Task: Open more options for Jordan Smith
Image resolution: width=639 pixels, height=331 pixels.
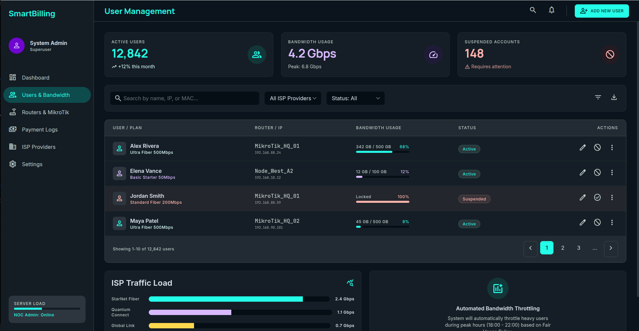Action: pos(612,197)
